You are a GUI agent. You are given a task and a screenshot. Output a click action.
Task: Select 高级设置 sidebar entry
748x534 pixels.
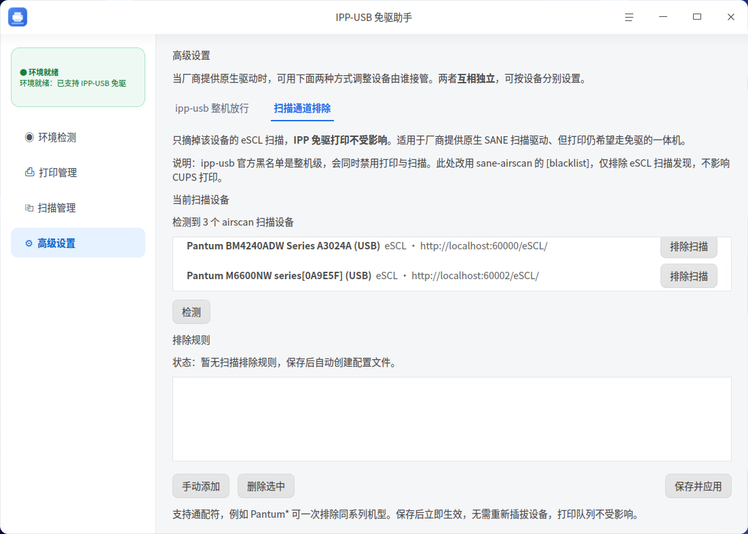[78, 243]
